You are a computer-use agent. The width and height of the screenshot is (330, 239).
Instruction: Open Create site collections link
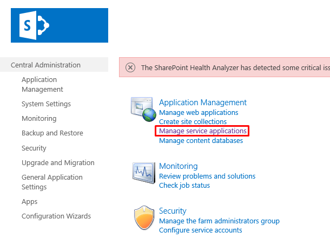(x=193, y=122)
